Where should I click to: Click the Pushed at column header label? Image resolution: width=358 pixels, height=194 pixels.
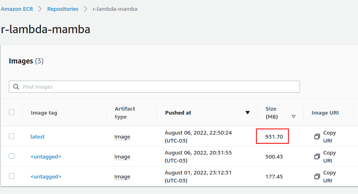(x=178, y=113)
